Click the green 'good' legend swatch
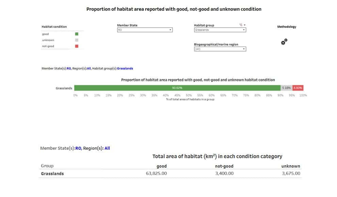 (77, 34)
